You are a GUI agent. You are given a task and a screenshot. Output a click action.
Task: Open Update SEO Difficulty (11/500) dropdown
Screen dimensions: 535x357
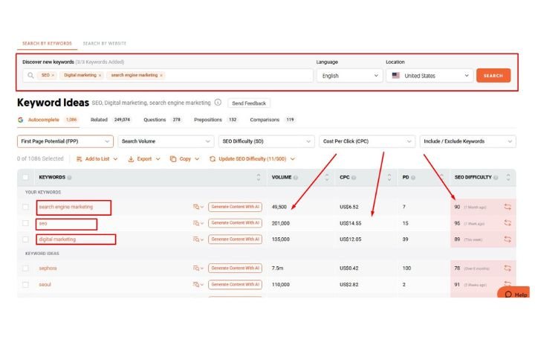[x=252, y=159]
